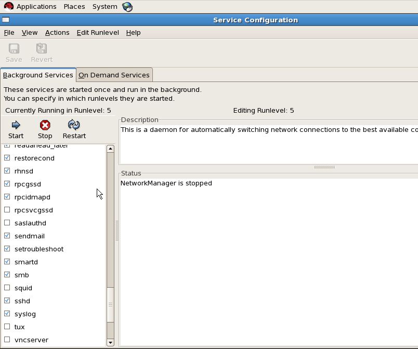Uncheck the rhnsd checkbox
The width and height of the screenshot is (418, 349).
(7, 171)
